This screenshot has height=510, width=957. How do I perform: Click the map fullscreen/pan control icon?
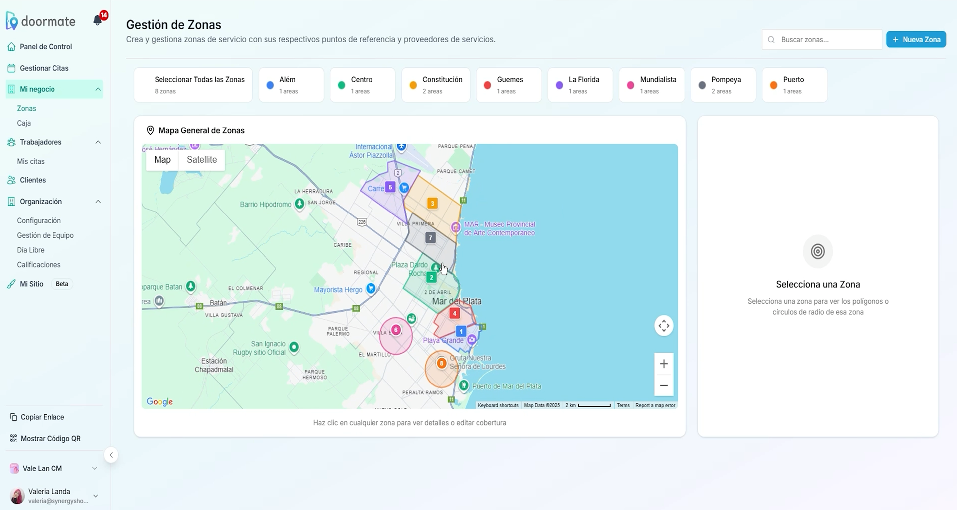(664, 326)
